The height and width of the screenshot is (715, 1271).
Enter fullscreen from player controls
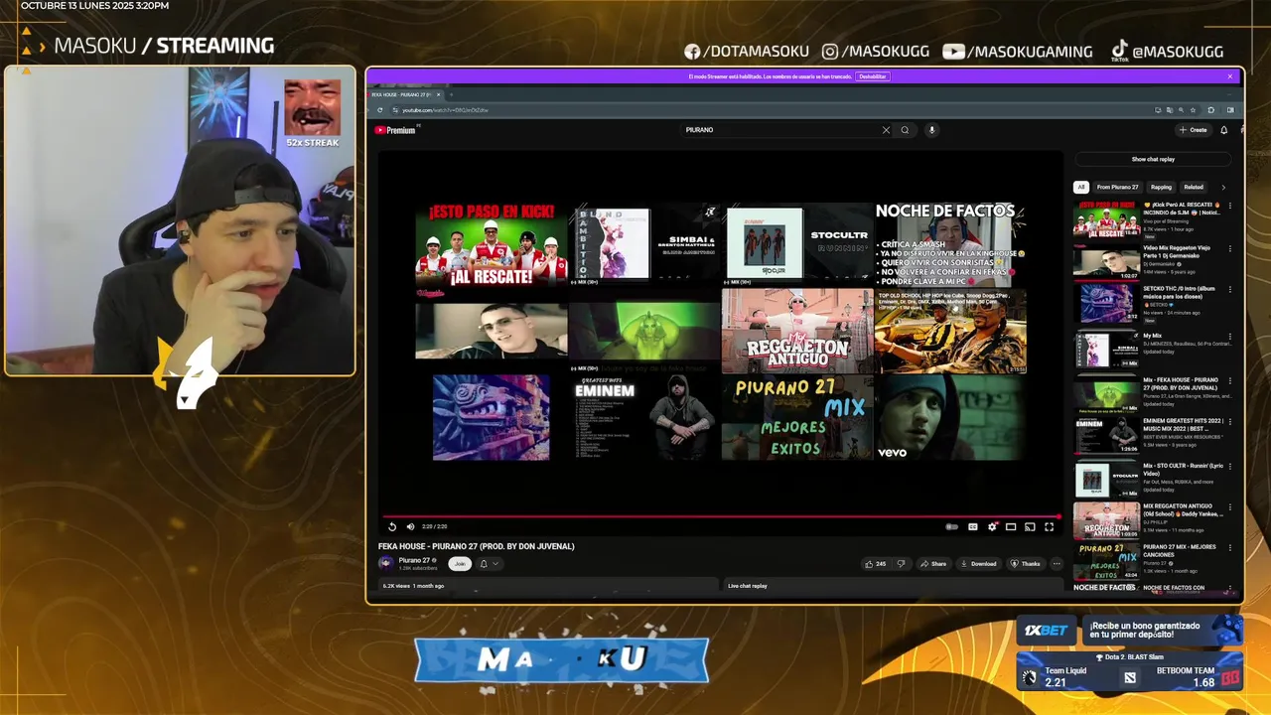[1049, 526]
